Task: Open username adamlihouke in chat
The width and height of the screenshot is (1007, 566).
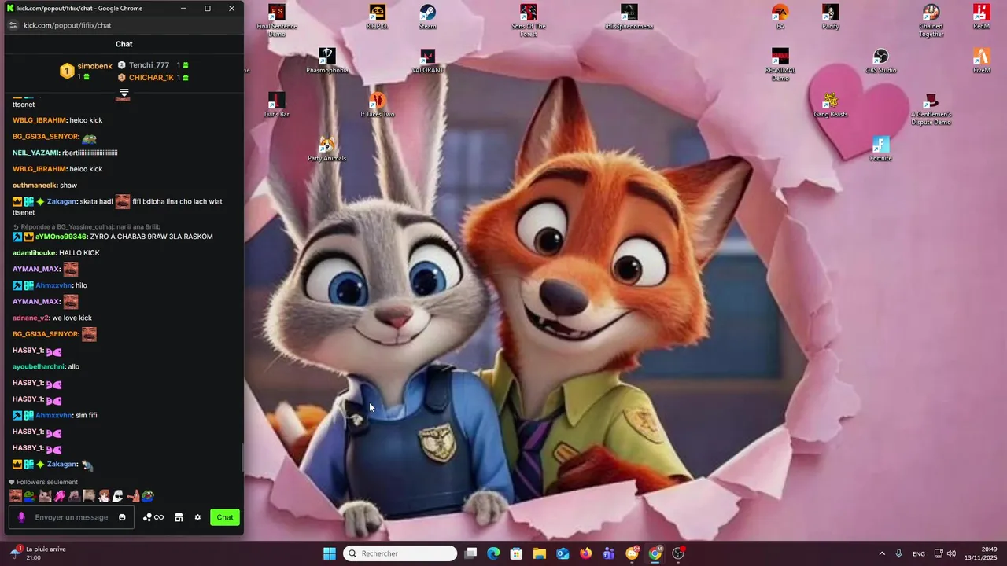Action: point(34,253)
